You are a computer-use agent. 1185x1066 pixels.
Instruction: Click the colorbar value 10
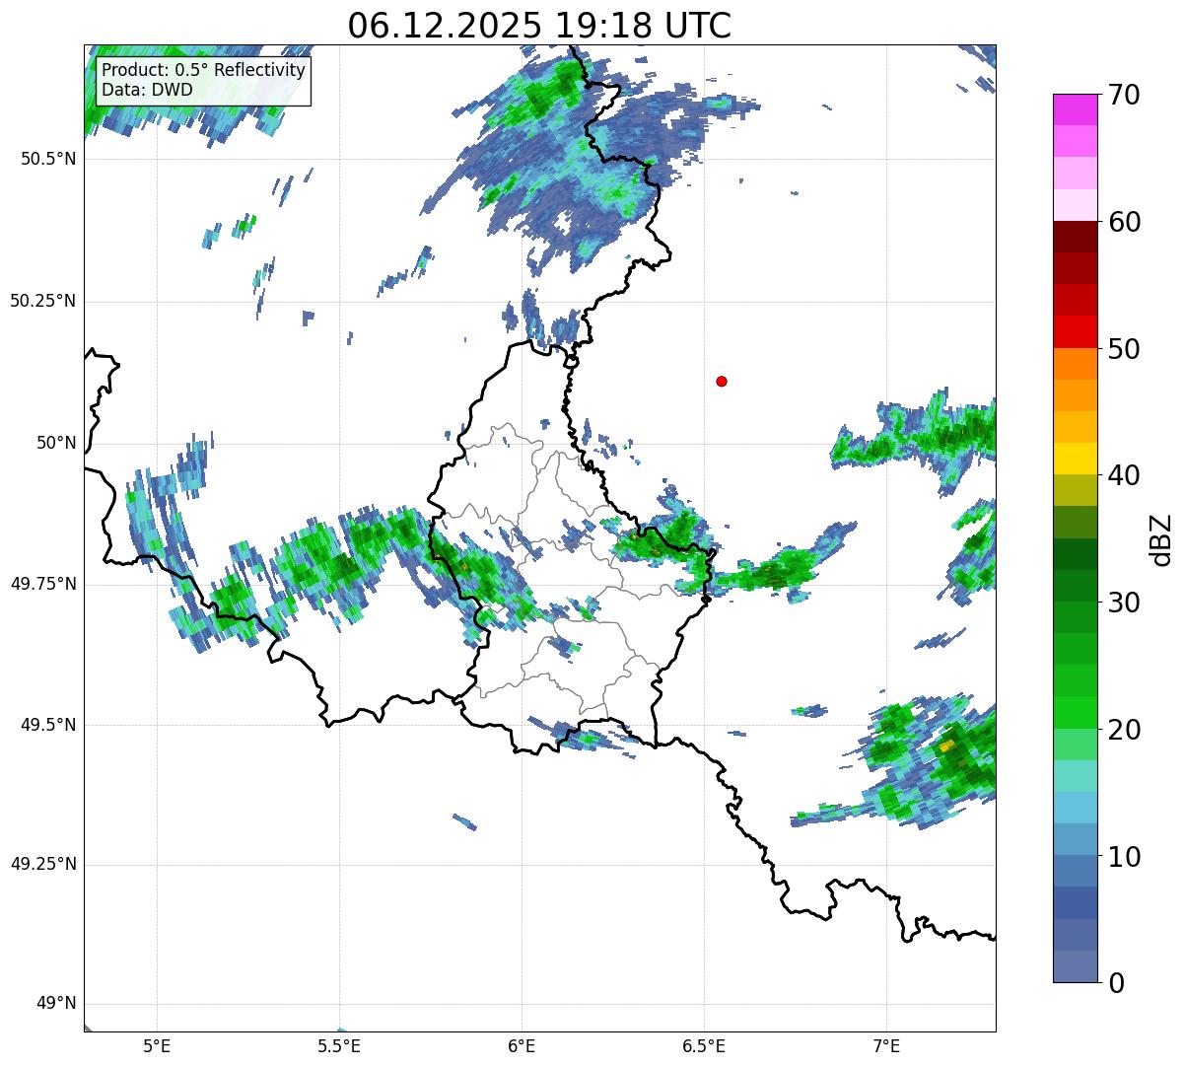click(x=1124, y=857)
